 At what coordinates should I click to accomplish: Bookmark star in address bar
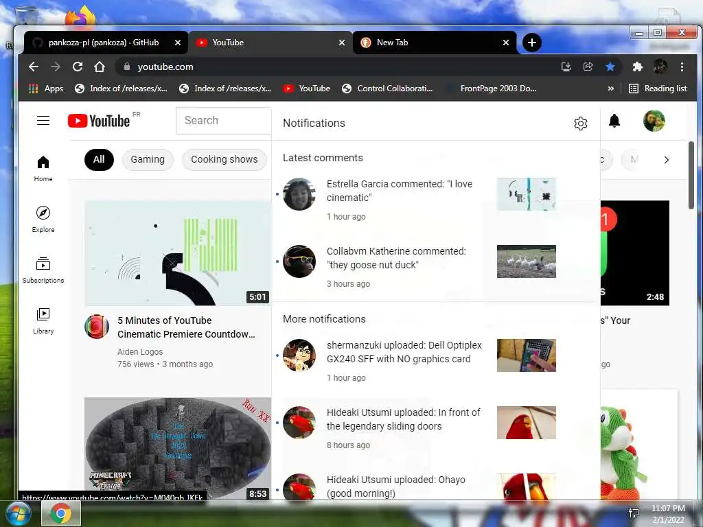click(x=610, y=67)
